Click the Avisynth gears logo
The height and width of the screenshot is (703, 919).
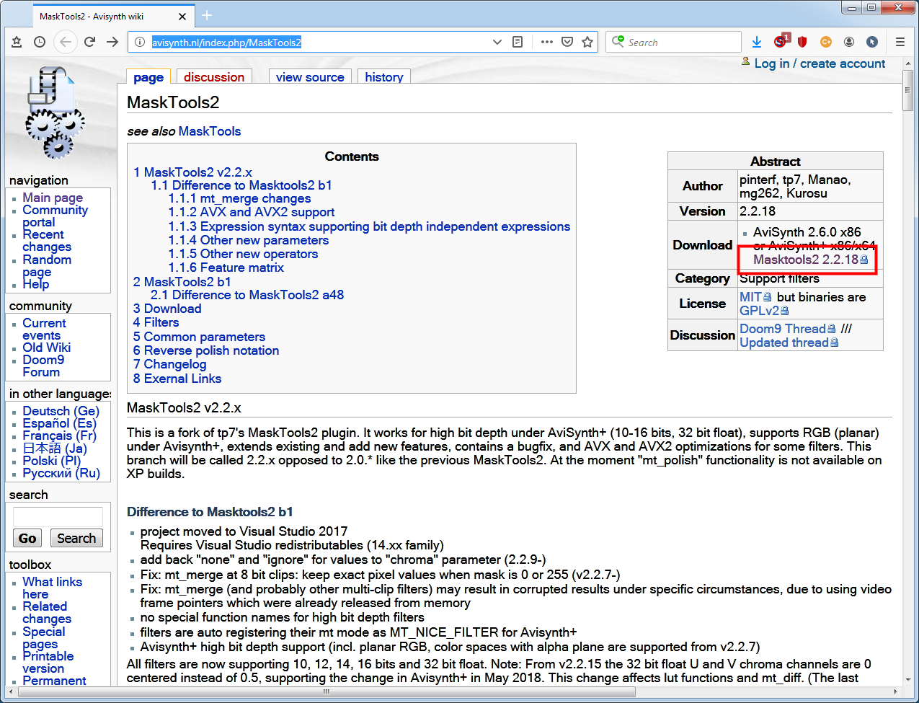(55, 112)
